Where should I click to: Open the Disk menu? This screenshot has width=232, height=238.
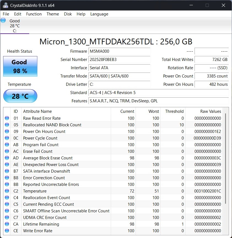point(68,14)
